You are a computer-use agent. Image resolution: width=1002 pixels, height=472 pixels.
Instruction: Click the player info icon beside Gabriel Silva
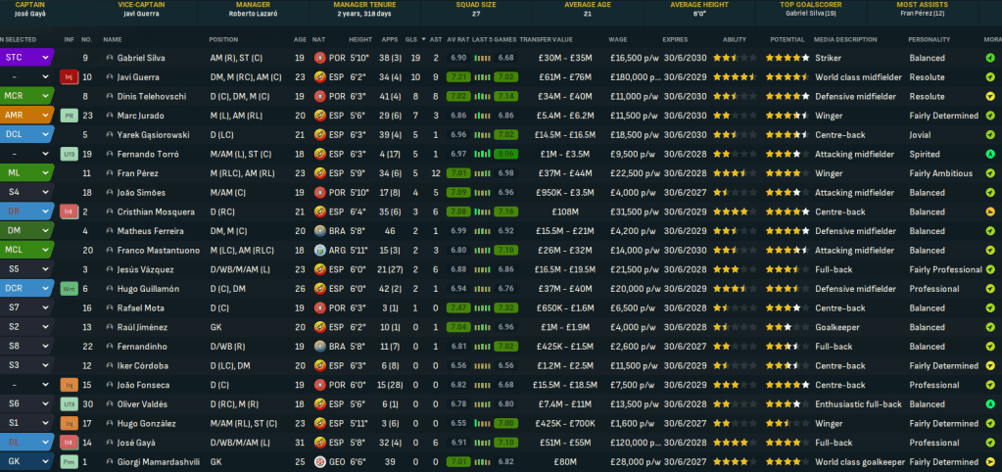(109, 58)
